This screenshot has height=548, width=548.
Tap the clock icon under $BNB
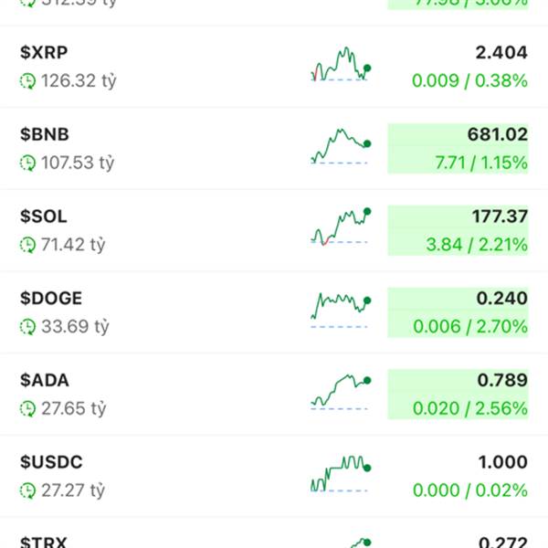pos(28,163)
